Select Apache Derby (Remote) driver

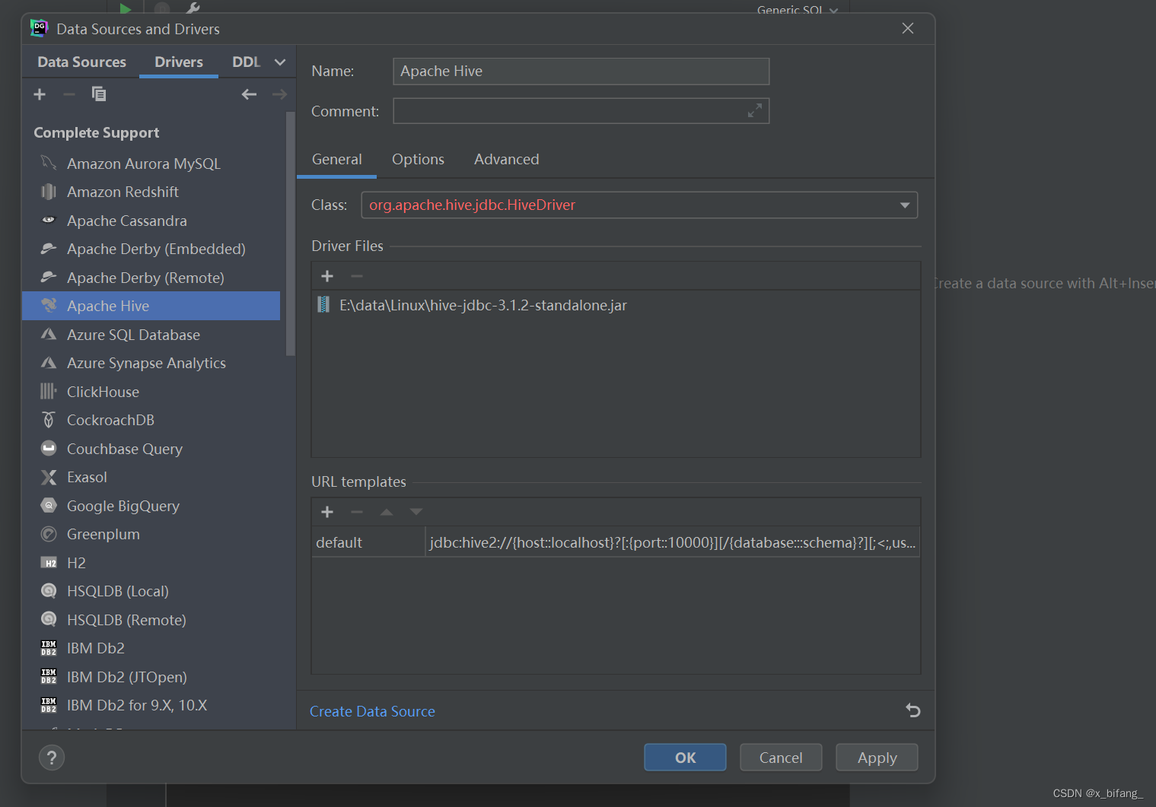(151, 278)
